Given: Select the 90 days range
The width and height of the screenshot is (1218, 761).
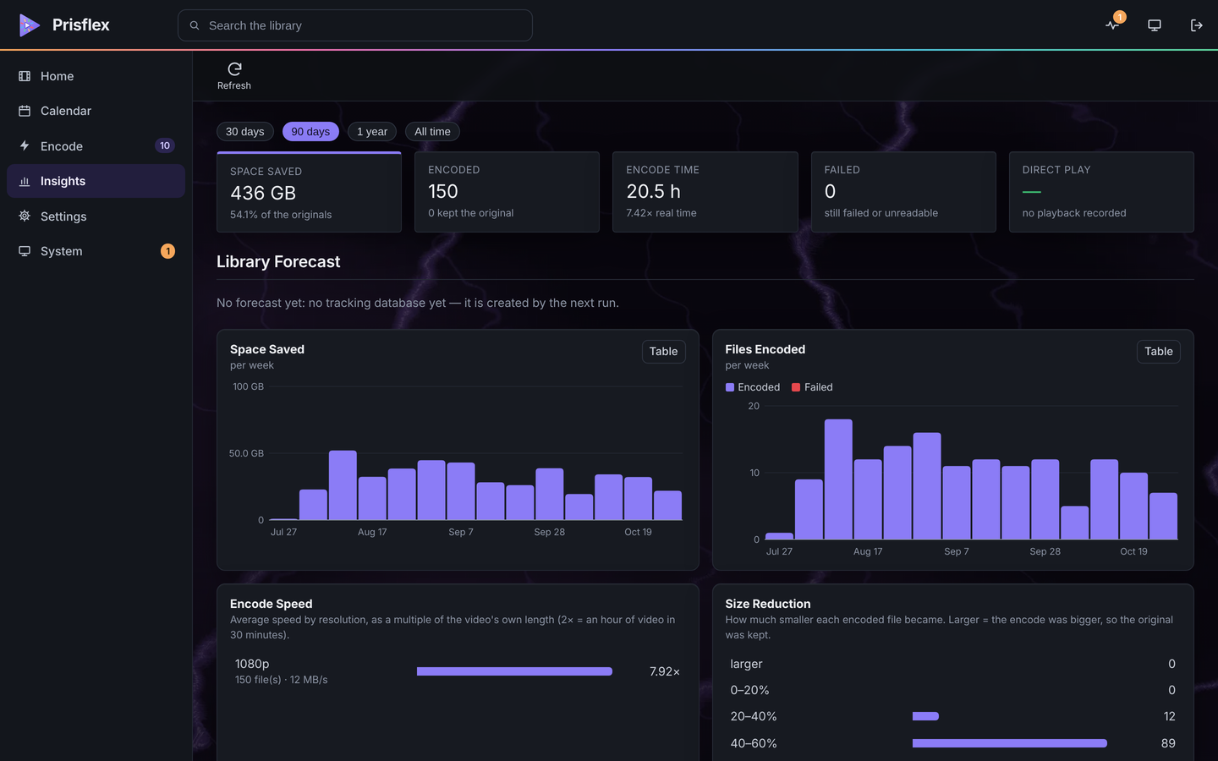Looking at the screenshot, I should point(310,132).
